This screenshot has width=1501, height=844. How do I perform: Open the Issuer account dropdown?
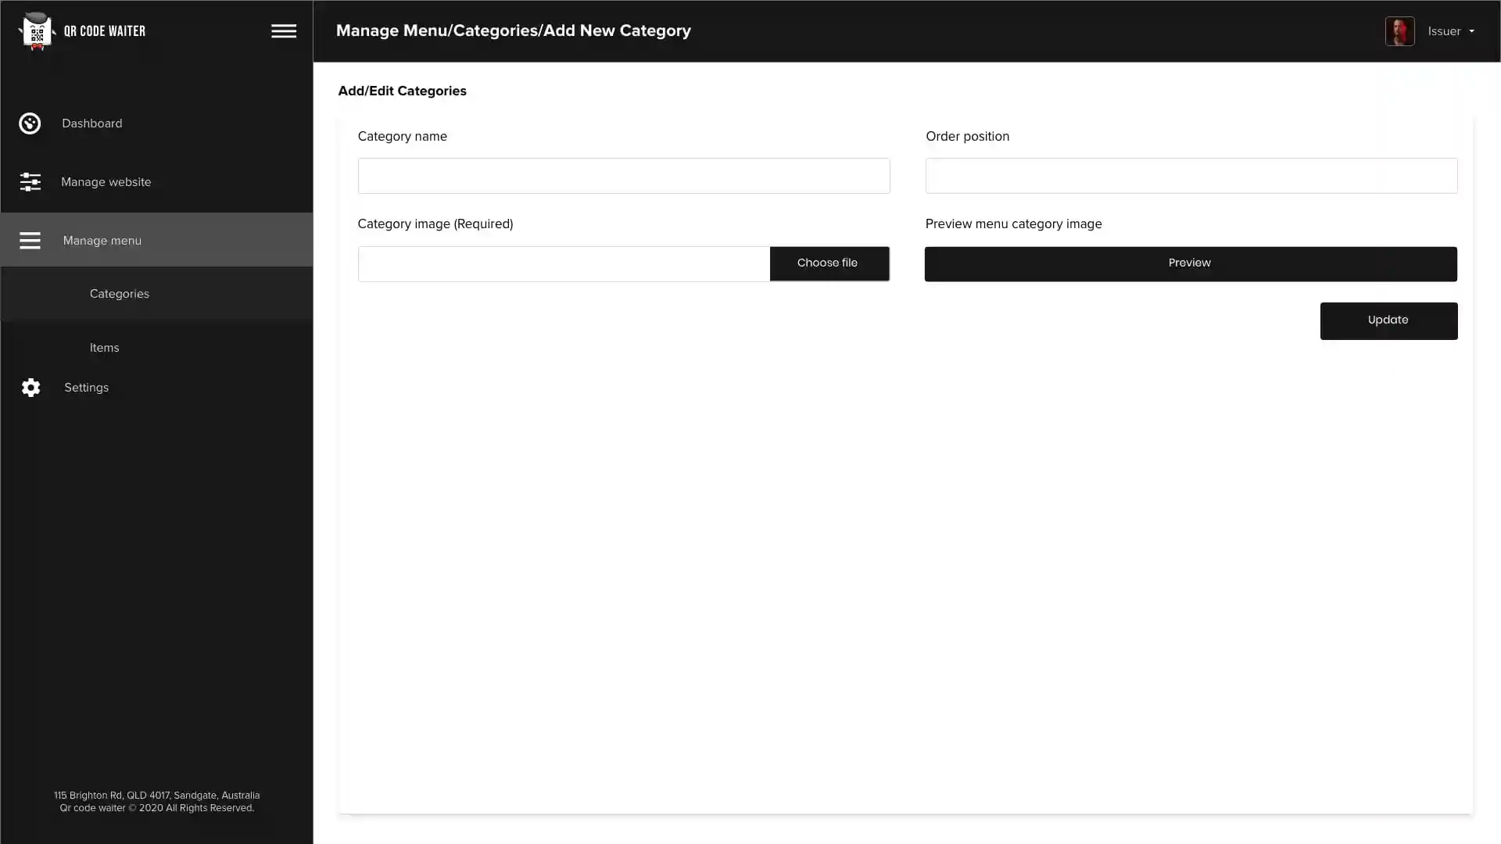click(x=1443, y=31)
